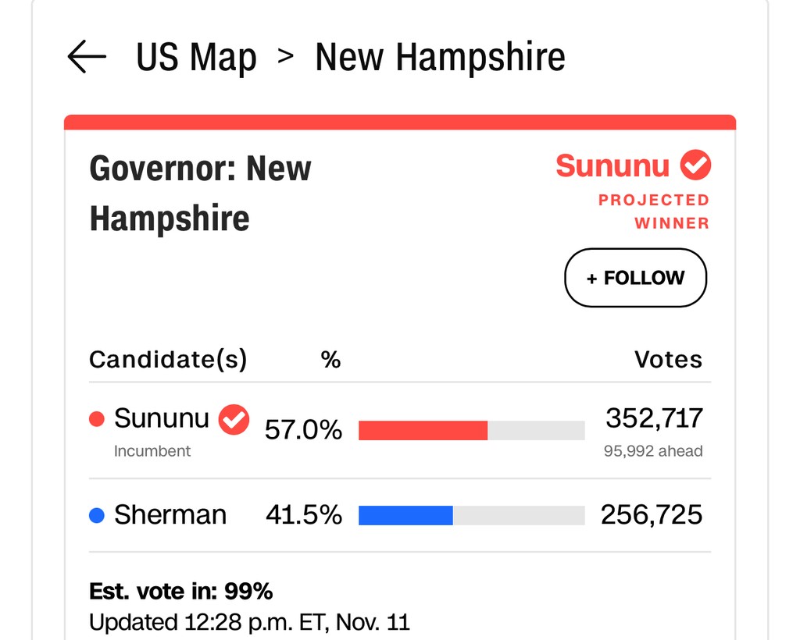
Task: Click the Governor: New Hampshire heading
Action: [x=200, y=193]
